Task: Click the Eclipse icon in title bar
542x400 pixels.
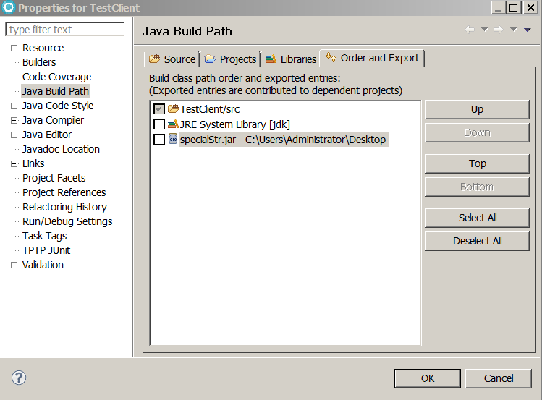Action: (8, 8)
